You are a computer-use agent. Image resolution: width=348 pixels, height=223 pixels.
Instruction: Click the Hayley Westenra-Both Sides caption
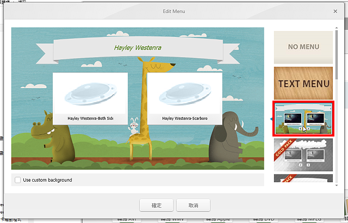[90, 119]
